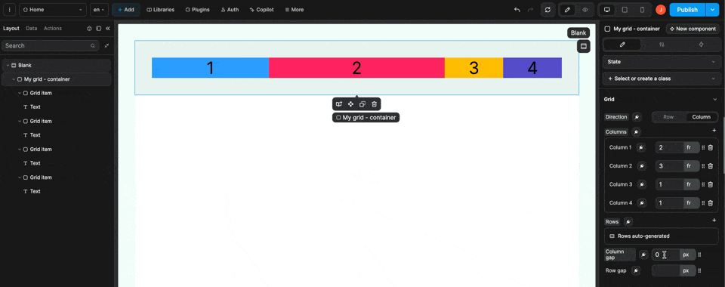Click the Add button
This screenshot has width=725, height=287.
tap(126, 10)
